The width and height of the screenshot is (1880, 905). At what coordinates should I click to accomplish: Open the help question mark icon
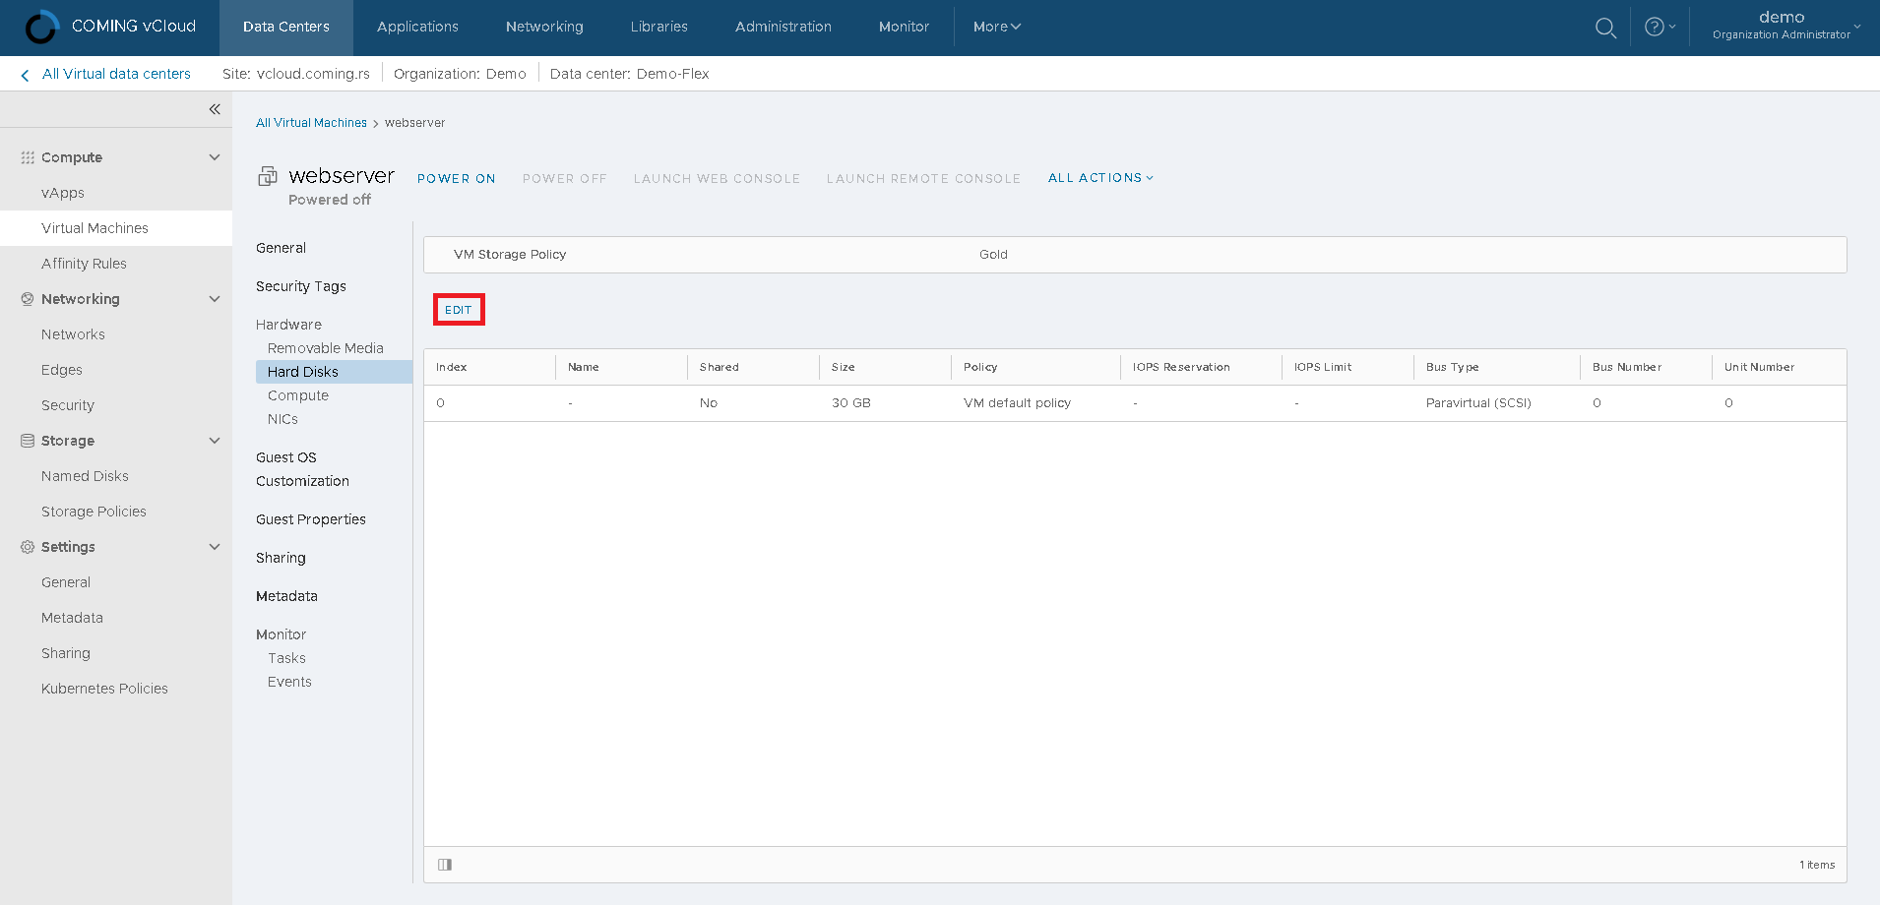[x=1655, y=28]
